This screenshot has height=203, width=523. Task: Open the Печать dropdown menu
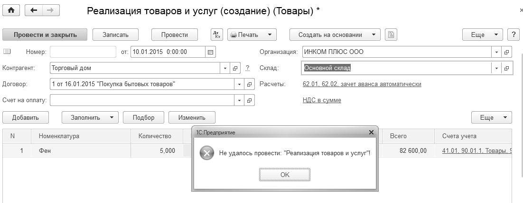252,35
